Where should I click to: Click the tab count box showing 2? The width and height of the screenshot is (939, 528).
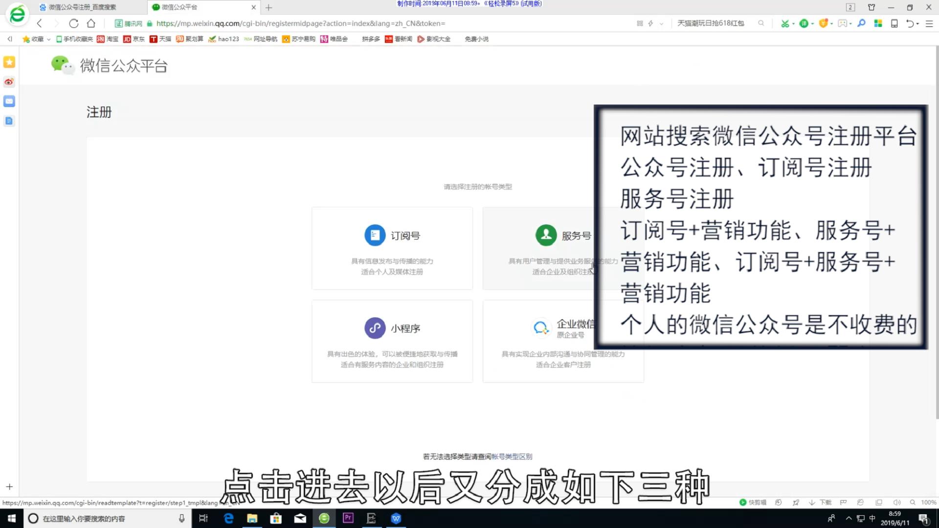(850, 7)
